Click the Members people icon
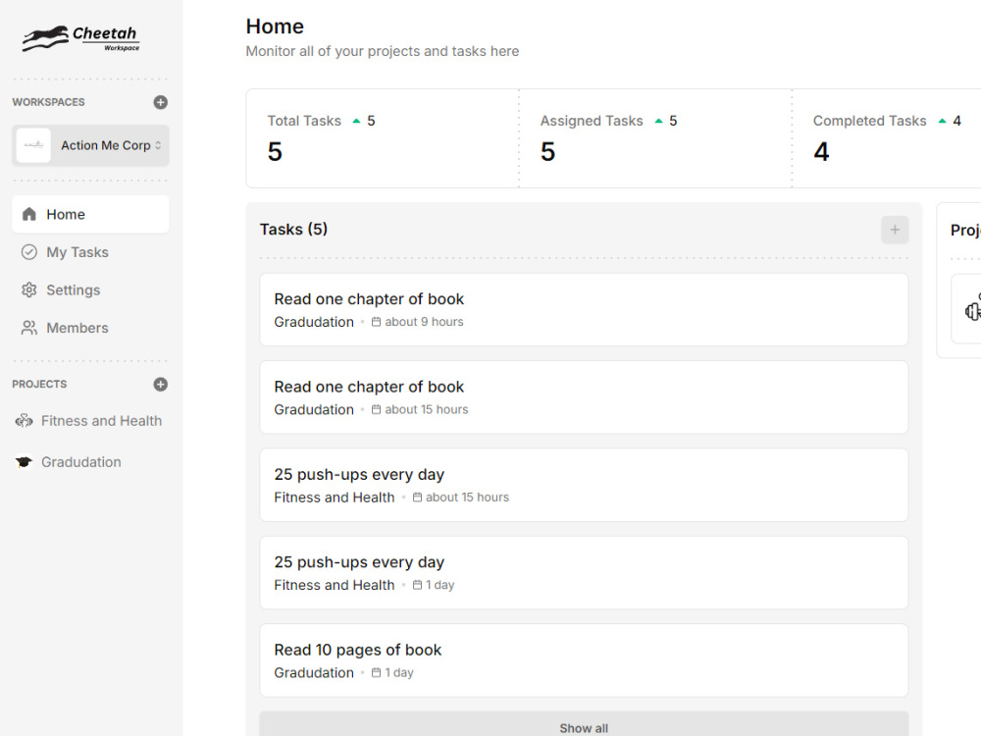Image resolution: width=981 pixels, height=736 pixels. (x=28, y=328)
